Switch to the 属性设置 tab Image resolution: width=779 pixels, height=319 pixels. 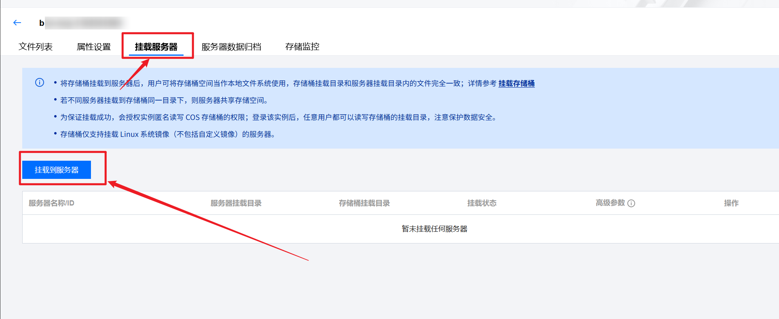click(x=94, y=47)
